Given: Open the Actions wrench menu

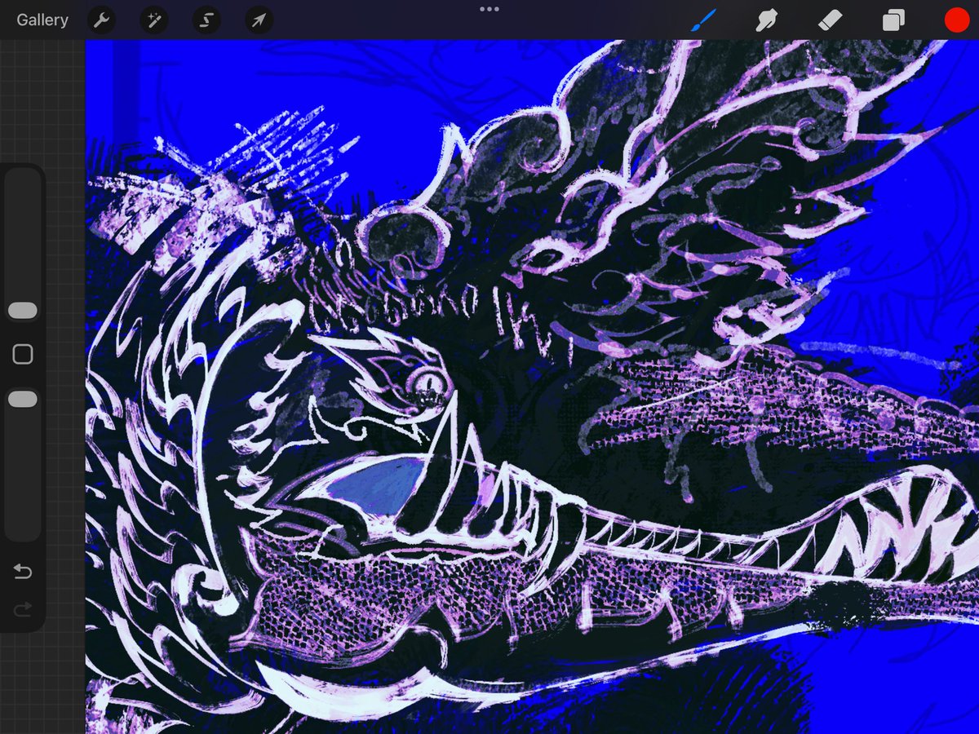Looking at the screenshot, I should coord(101,20).
